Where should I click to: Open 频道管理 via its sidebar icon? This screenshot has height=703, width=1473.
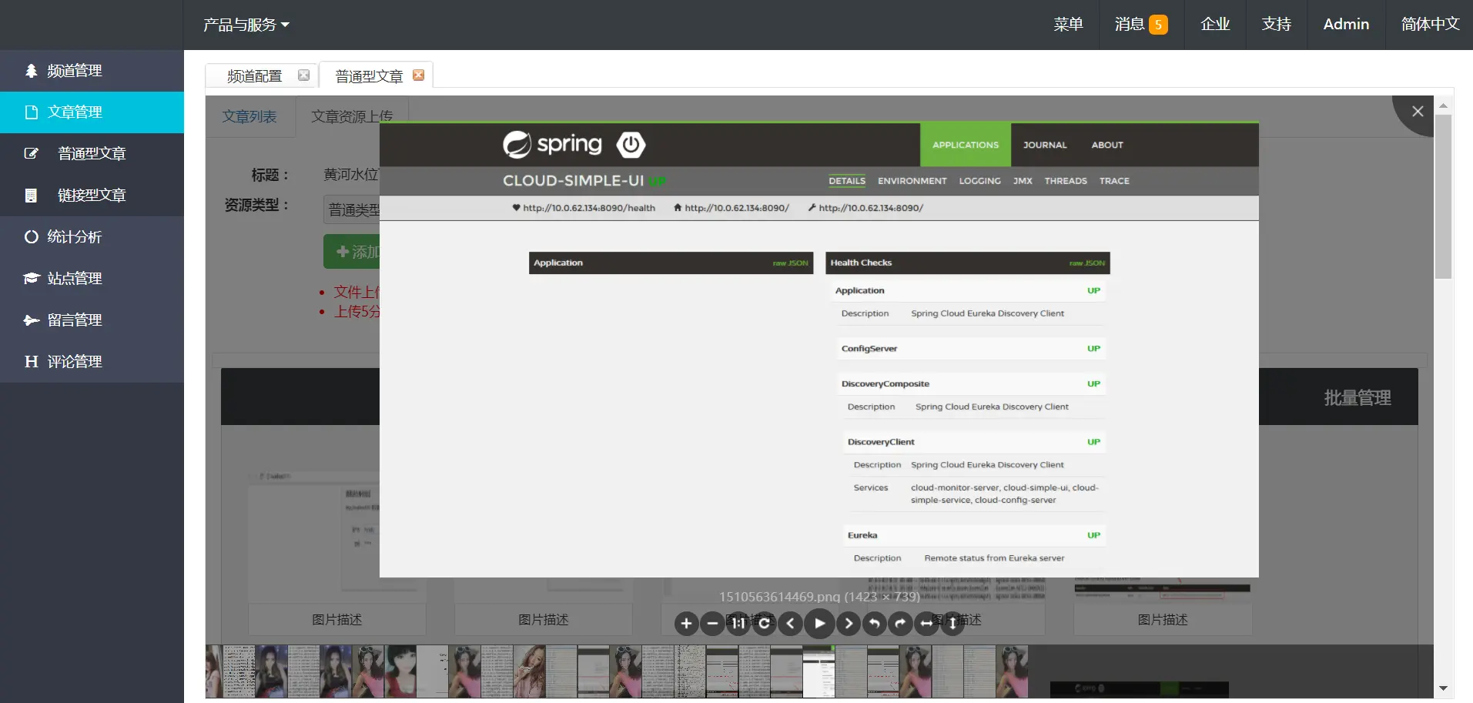pyautogui.click(x=32, y=71)
